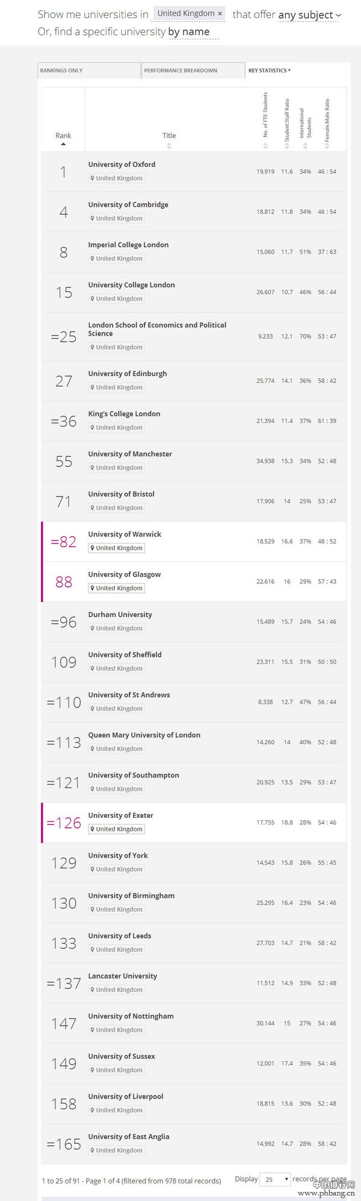Open the University of Southampton link
Screen dimensions: 361x1201
134,776
